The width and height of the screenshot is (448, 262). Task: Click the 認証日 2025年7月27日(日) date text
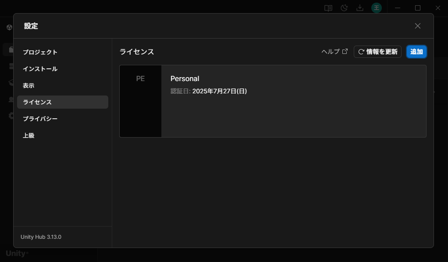[209, 91]
